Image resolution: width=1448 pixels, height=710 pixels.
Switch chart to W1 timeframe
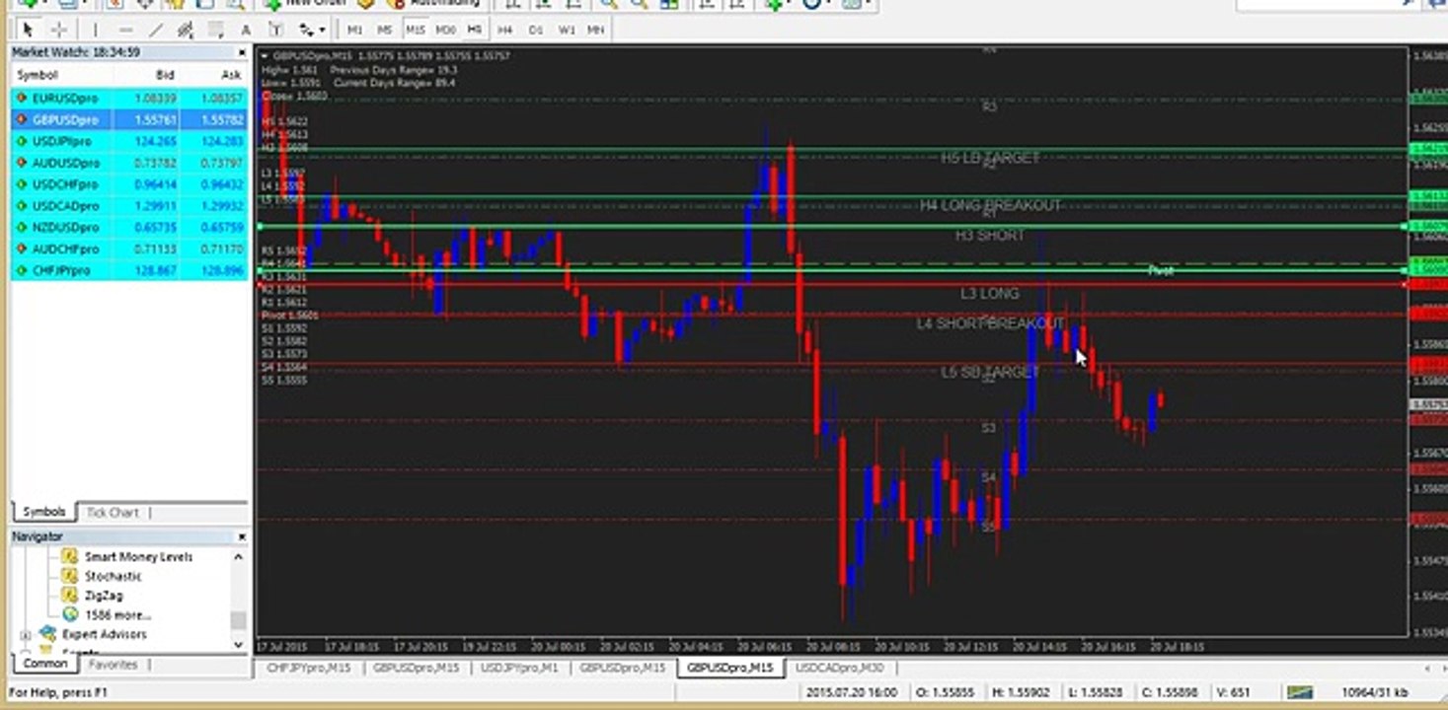[567, 30]
